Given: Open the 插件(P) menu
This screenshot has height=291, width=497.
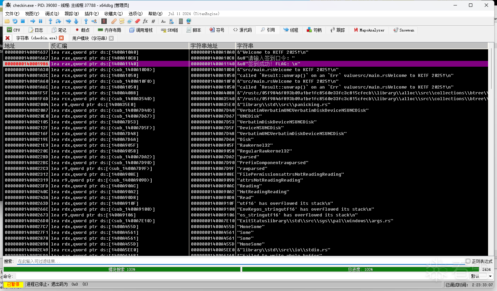Looking at the screenshot, I should coord(92,14).
